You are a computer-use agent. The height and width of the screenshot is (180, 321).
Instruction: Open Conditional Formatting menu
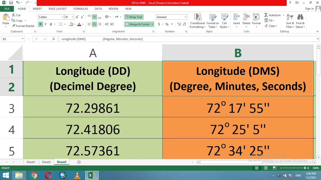click(198, 21)
